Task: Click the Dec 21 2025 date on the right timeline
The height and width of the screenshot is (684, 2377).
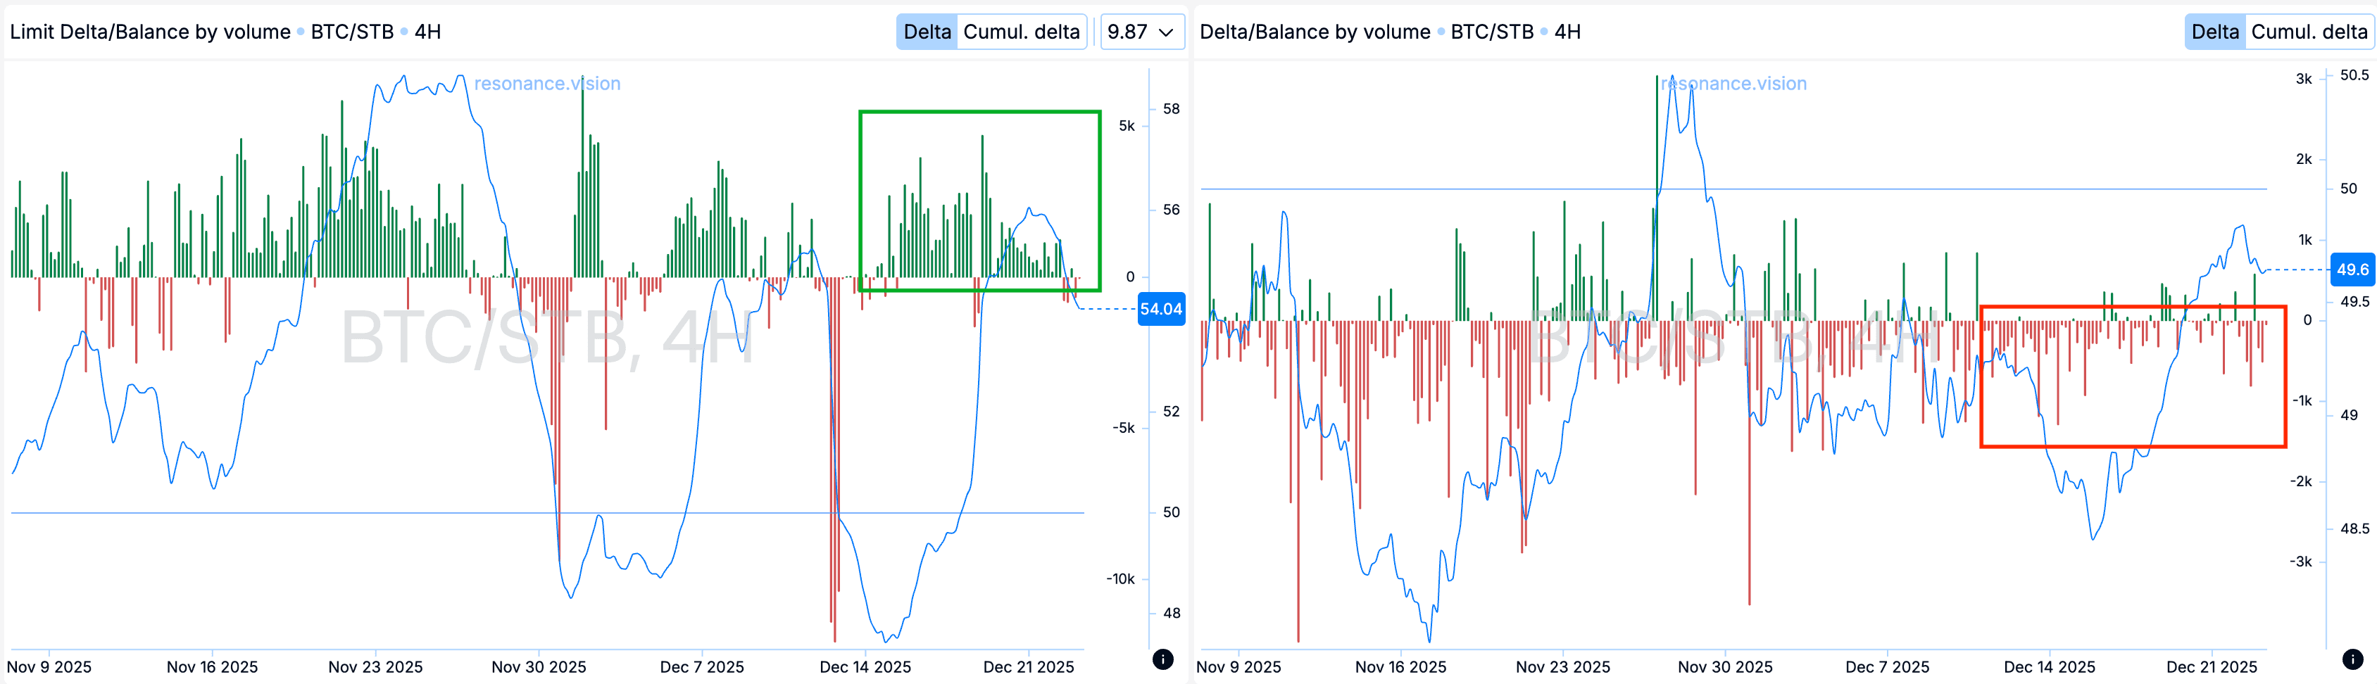Action: click(x=2211, y=666)
